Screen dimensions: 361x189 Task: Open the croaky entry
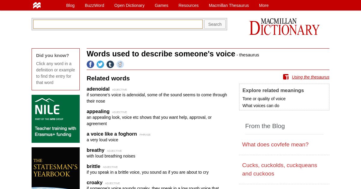point(94,183)
